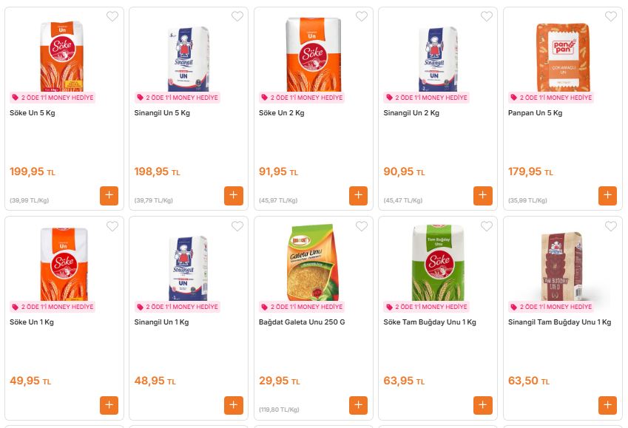
Task: Add Sinangil Tam Buğday Unu to cart
Action: [607, 405]
